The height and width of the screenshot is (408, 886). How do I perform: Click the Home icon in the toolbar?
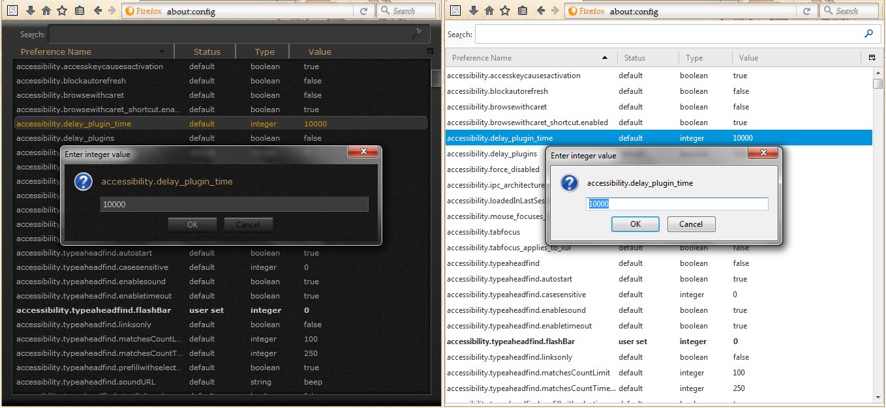click(46, 10)
